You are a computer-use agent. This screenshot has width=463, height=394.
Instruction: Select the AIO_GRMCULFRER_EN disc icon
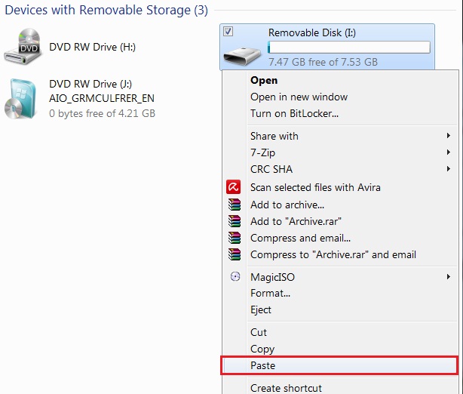20,99
